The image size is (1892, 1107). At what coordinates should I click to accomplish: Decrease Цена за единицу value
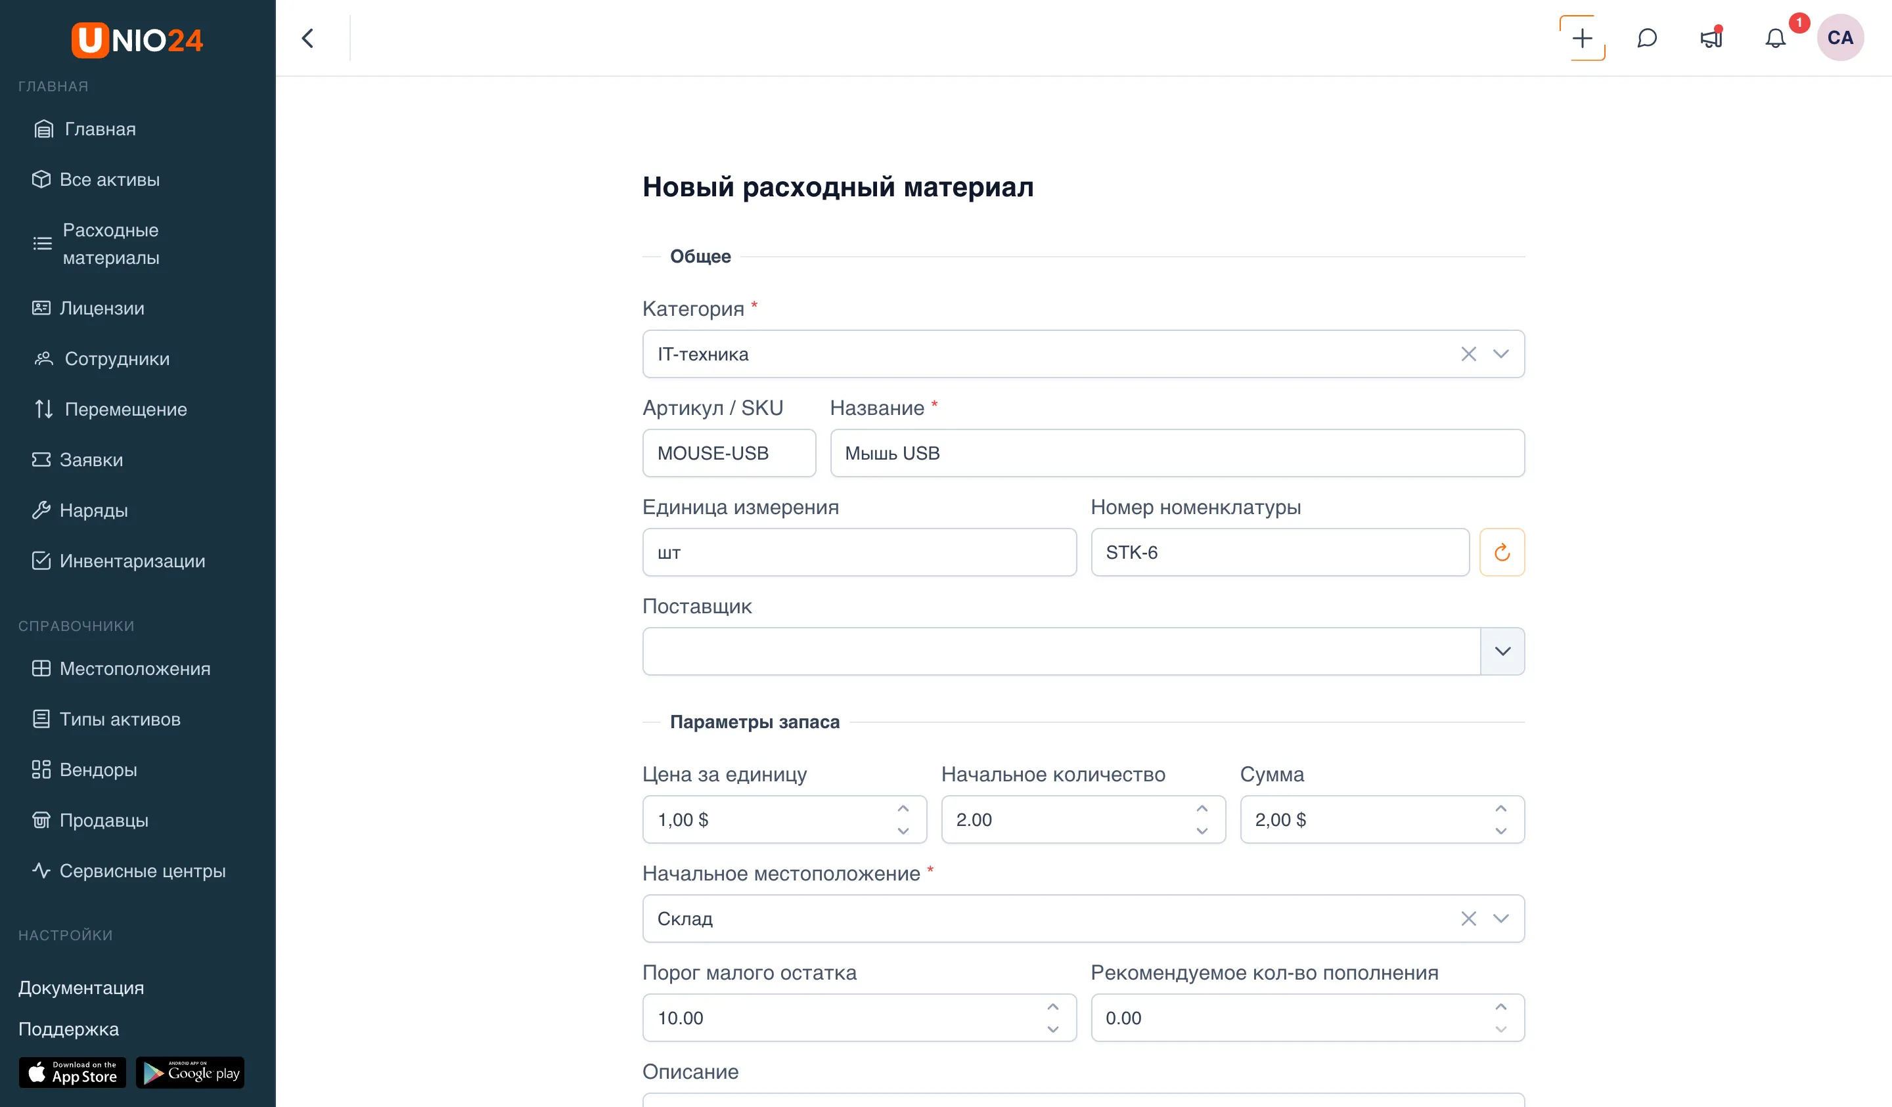click(x=903, y=831)
